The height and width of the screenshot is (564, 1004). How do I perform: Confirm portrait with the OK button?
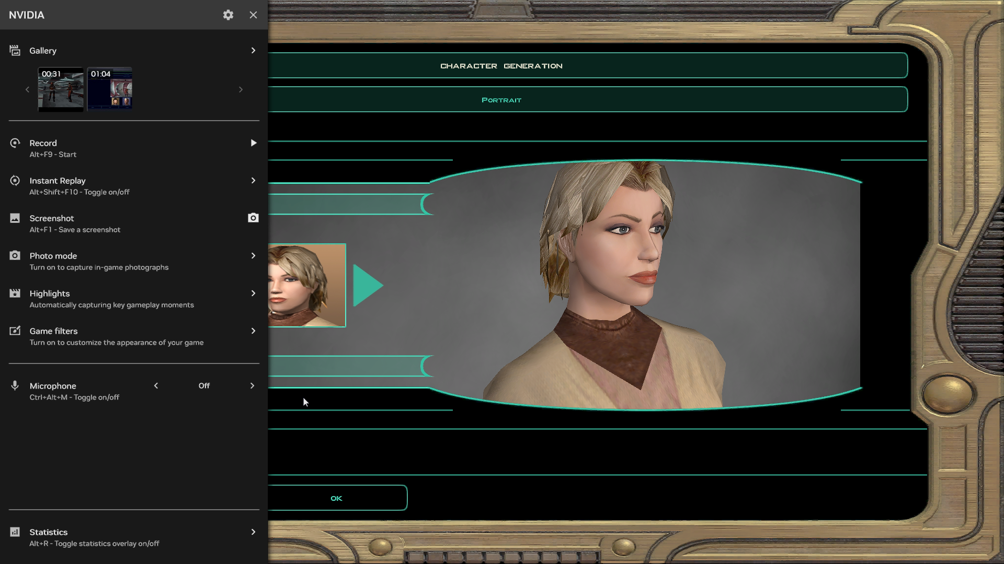(x=337, y=498)
